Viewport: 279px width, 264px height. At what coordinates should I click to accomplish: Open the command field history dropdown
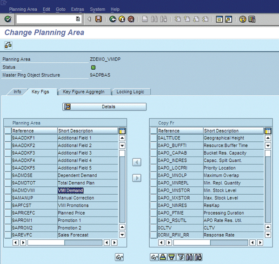[x=78, y=19]
